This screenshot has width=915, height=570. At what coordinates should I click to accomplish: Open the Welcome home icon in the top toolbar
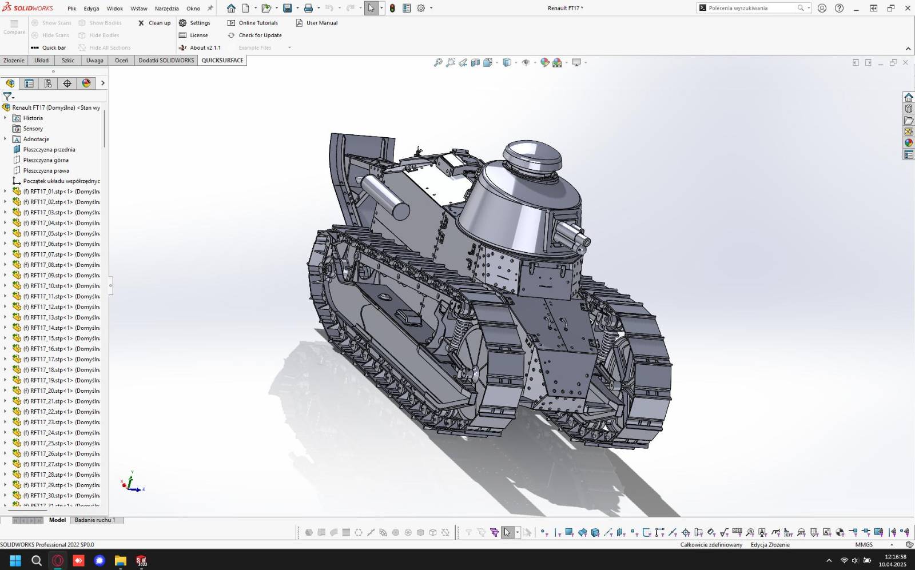231,8
